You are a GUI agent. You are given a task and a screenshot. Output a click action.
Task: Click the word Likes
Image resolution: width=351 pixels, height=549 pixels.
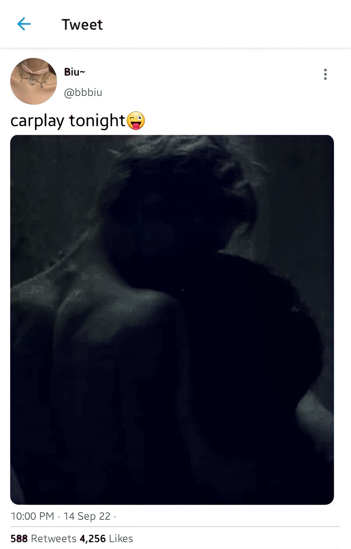click(121, 538)
